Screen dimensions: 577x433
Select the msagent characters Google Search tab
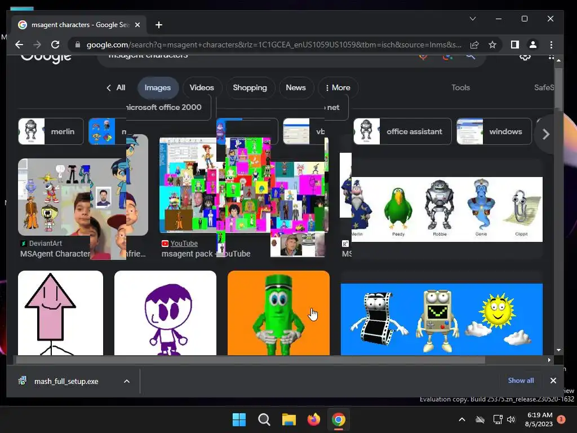point(79,25)
